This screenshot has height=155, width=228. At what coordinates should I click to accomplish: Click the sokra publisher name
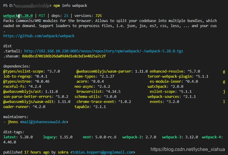coord(63,152)
